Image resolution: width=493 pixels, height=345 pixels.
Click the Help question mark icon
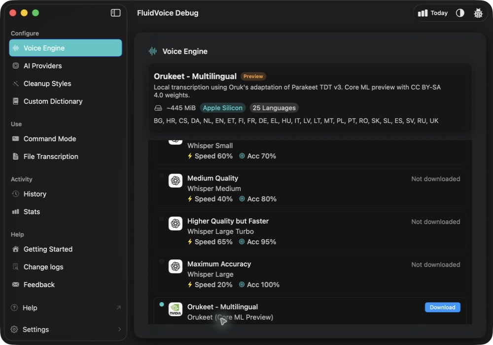click(14, 308)
